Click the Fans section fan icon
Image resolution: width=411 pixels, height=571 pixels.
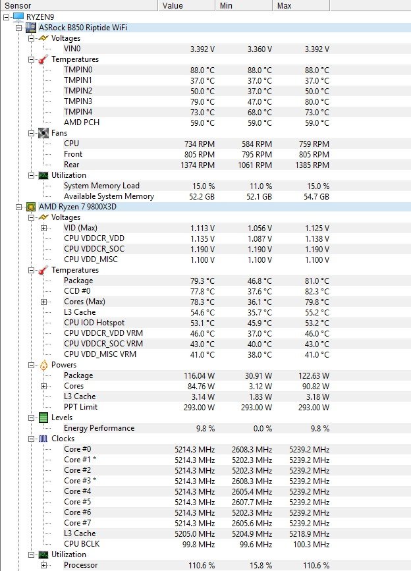coord(43,133)
